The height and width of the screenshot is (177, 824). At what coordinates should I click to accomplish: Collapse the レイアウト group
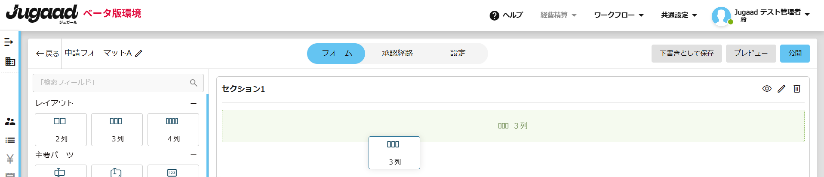(x=194, y=103)
